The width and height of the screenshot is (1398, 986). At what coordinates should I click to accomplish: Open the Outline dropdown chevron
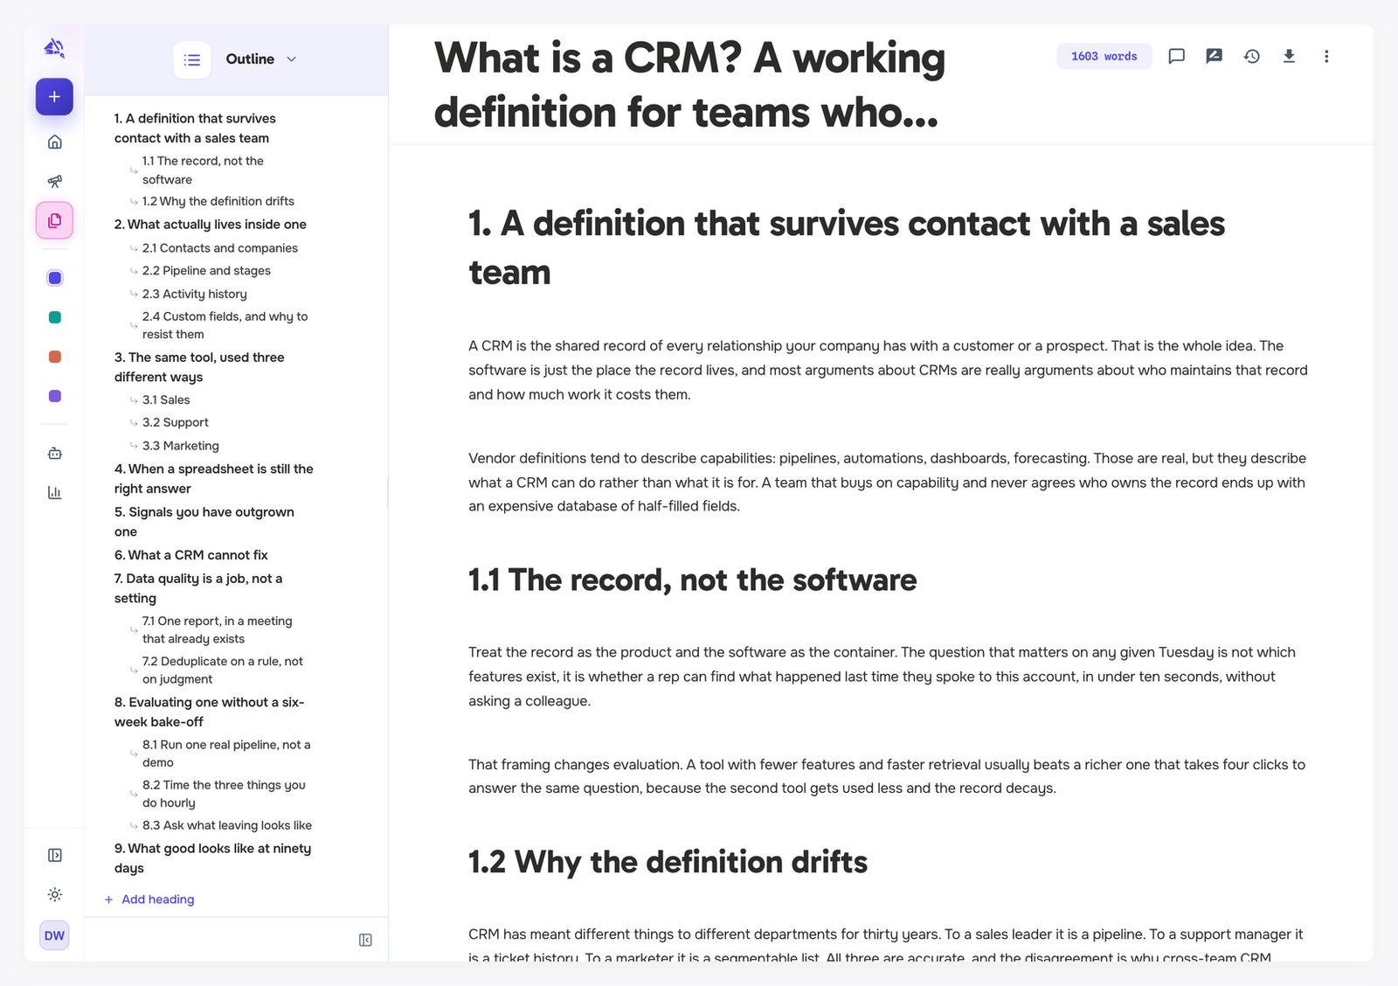292,59
